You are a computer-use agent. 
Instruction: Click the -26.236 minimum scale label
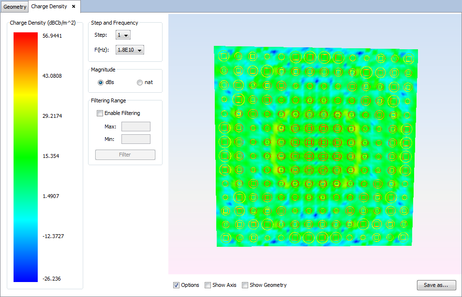click(x=52, y=279)
